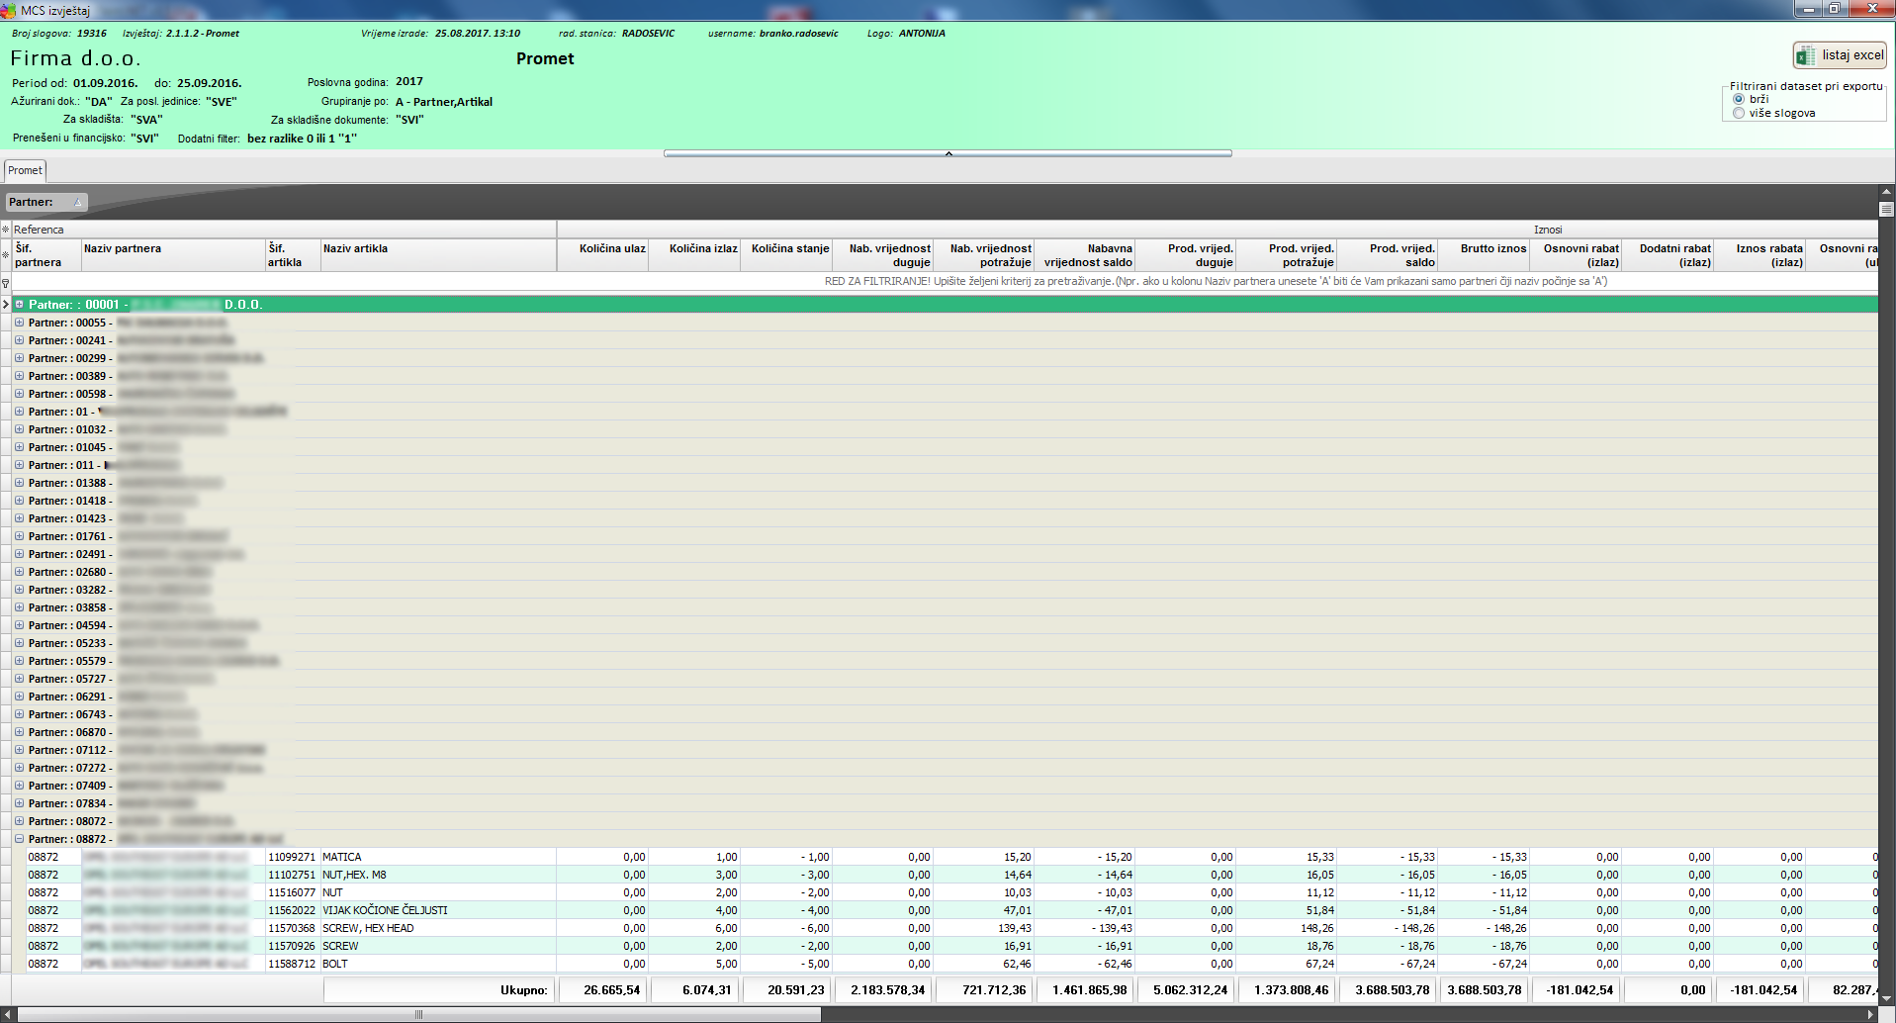Viewport: 1896px width, 1023px height.
Task: Click total value 2.183.578,34
Action: pos(882,989)
